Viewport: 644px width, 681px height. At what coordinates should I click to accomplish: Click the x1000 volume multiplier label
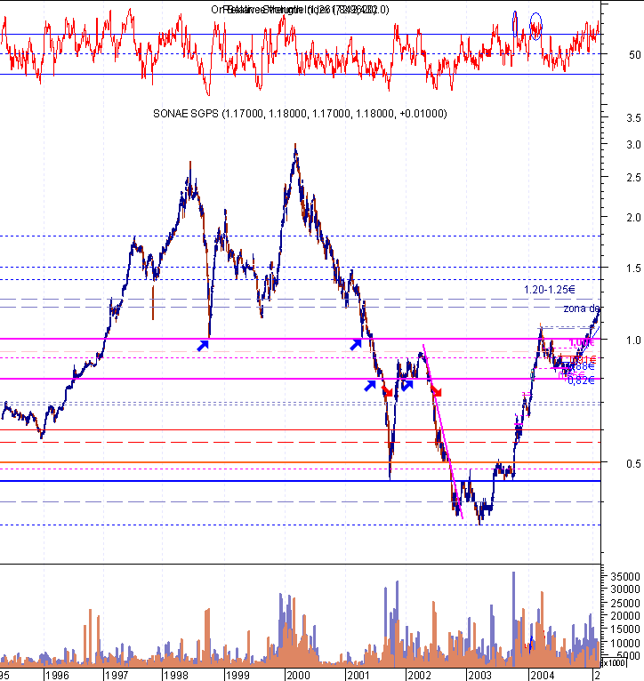[x=614, y=663]
